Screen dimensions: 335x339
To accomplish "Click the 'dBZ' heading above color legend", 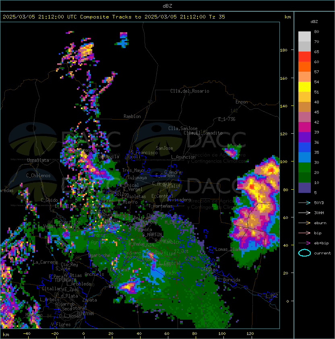I will pyautogui.click(x=314, y=22).
